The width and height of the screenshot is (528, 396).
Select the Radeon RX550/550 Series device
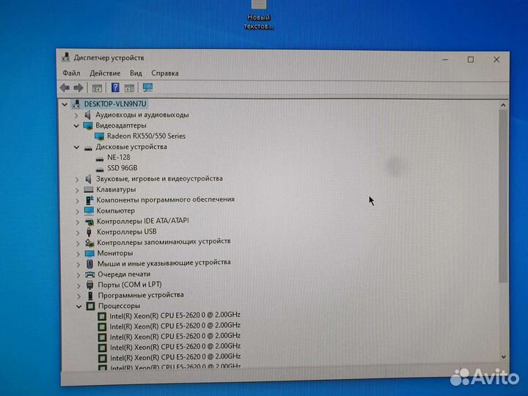146,136
